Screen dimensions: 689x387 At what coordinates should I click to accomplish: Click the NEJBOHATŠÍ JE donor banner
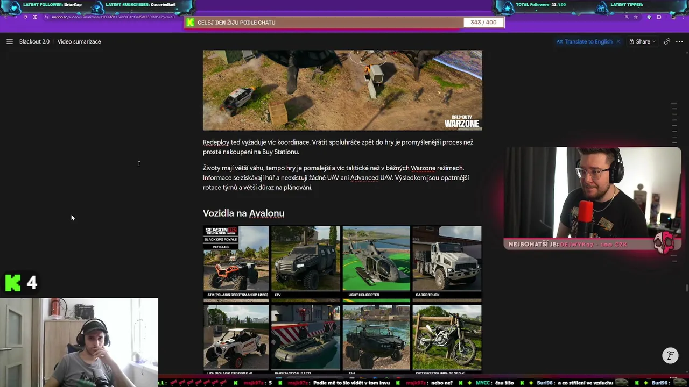[x=568, y=245]
